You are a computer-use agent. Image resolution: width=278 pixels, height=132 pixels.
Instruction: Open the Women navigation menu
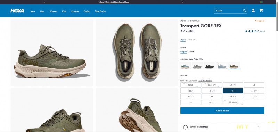53,11
